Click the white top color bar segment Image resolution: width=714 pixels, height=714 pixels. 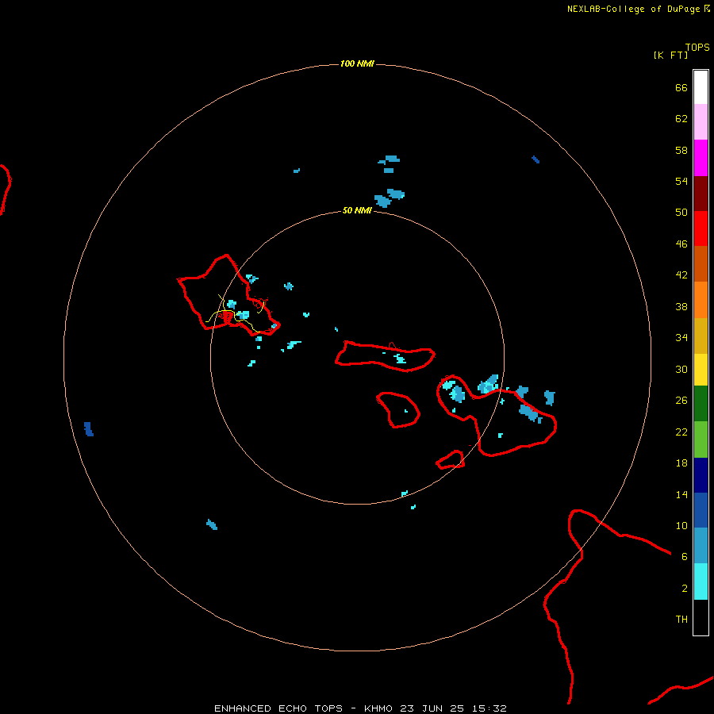click(x=701, y=87)
